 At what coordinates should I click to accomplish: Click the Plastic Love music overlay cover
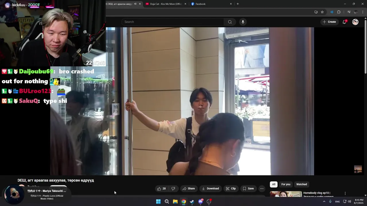point(14,195)
